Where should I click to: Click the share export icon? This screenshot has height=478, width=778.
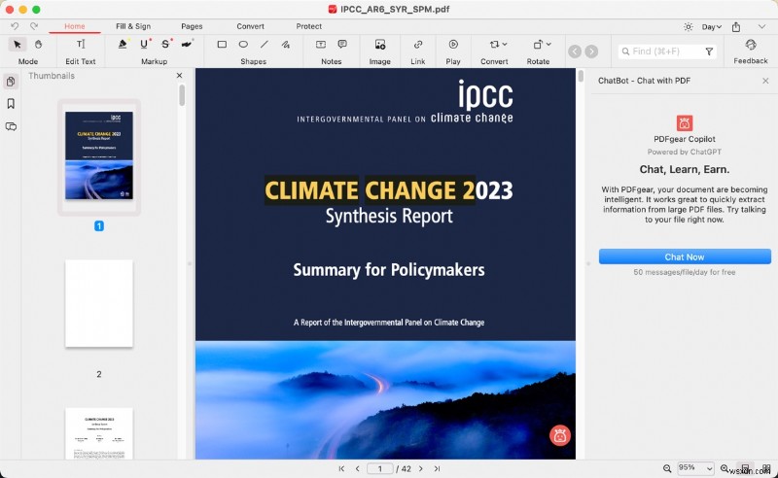click(736, 27)
